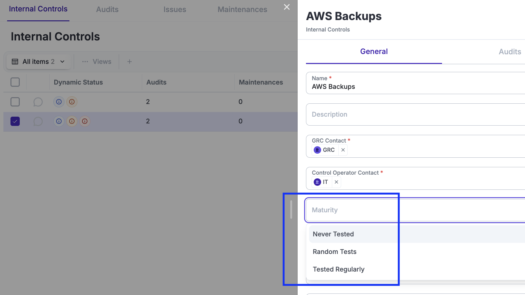Remove GRC from GRC Contact field
525x295 pixels.
(343, 150)
